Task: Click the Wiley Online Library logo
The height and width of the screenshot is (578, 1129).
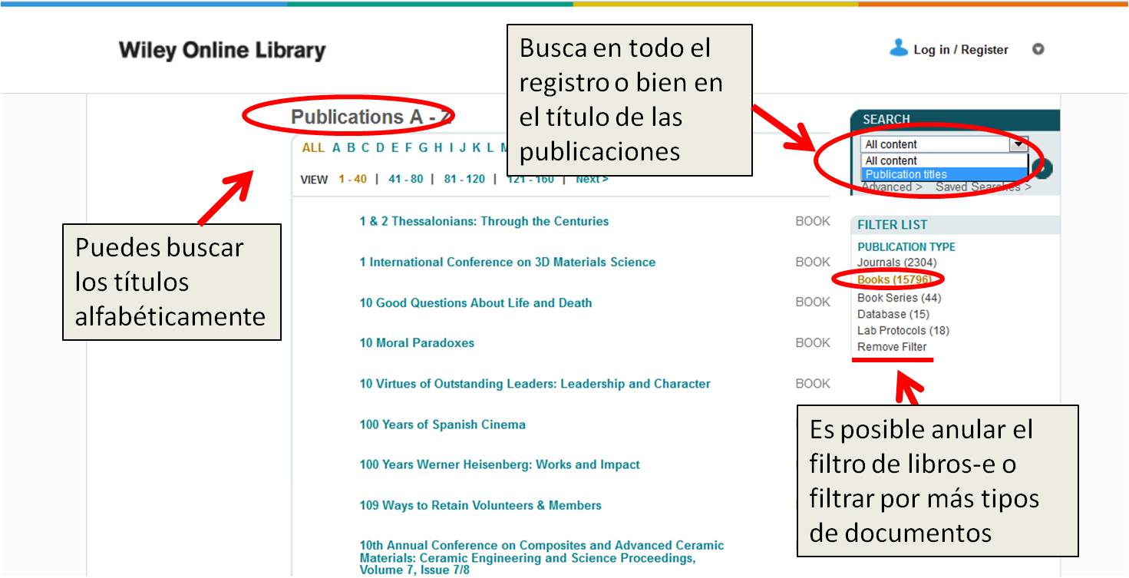Action: tap(223, 51)
